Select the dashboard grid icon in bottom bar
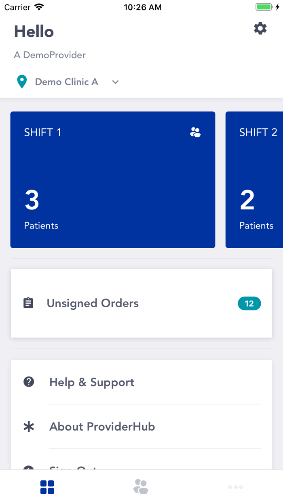The width and height of the screenshot is (283, 503). [47, 487]
